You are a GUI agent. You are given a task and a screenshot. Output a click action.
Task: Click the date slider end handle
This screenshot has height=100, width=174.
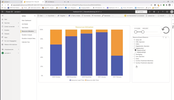tap(143, 32)
